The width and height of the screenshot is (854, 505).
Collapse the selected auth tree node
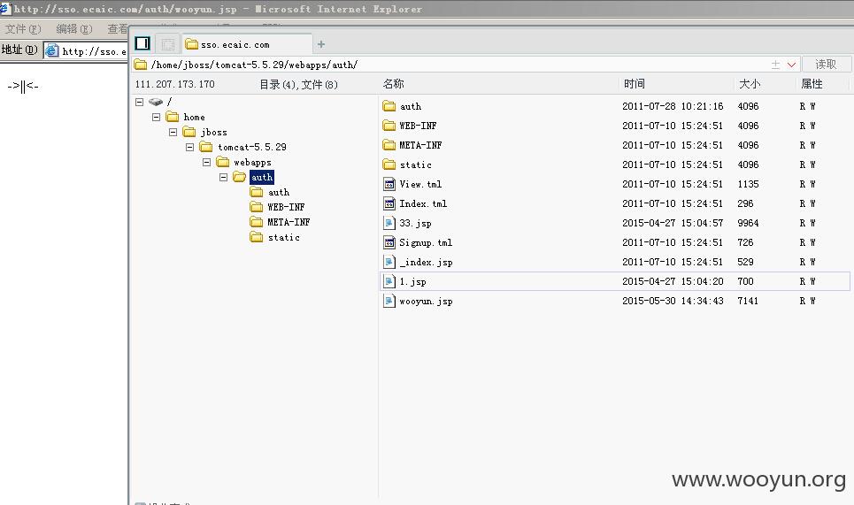(224, 178)
